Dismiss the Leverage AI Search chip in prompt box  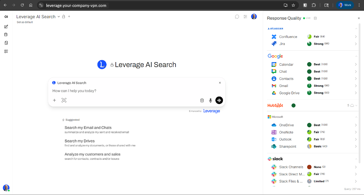[220, 83]
